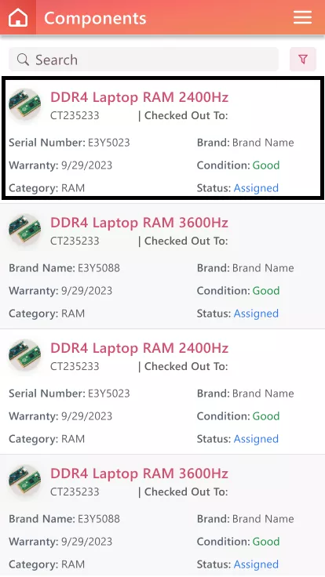The image size is (325, 577).
Task: Open first component's RAM thumbnail image
Action: (24, 106)
